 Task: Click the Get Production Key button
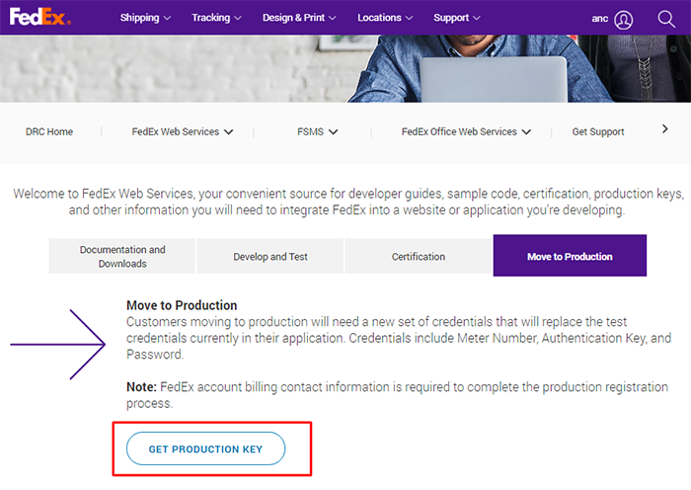coord(205,449)
